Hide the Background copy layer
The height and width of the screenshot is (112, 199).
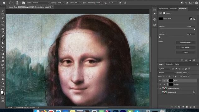point(160,88)
